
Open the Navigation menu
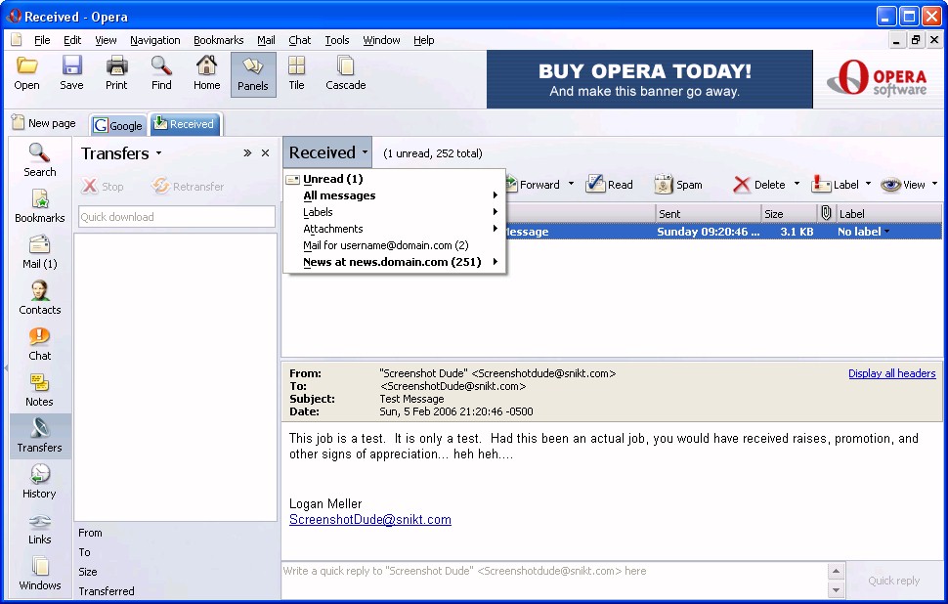154,40
